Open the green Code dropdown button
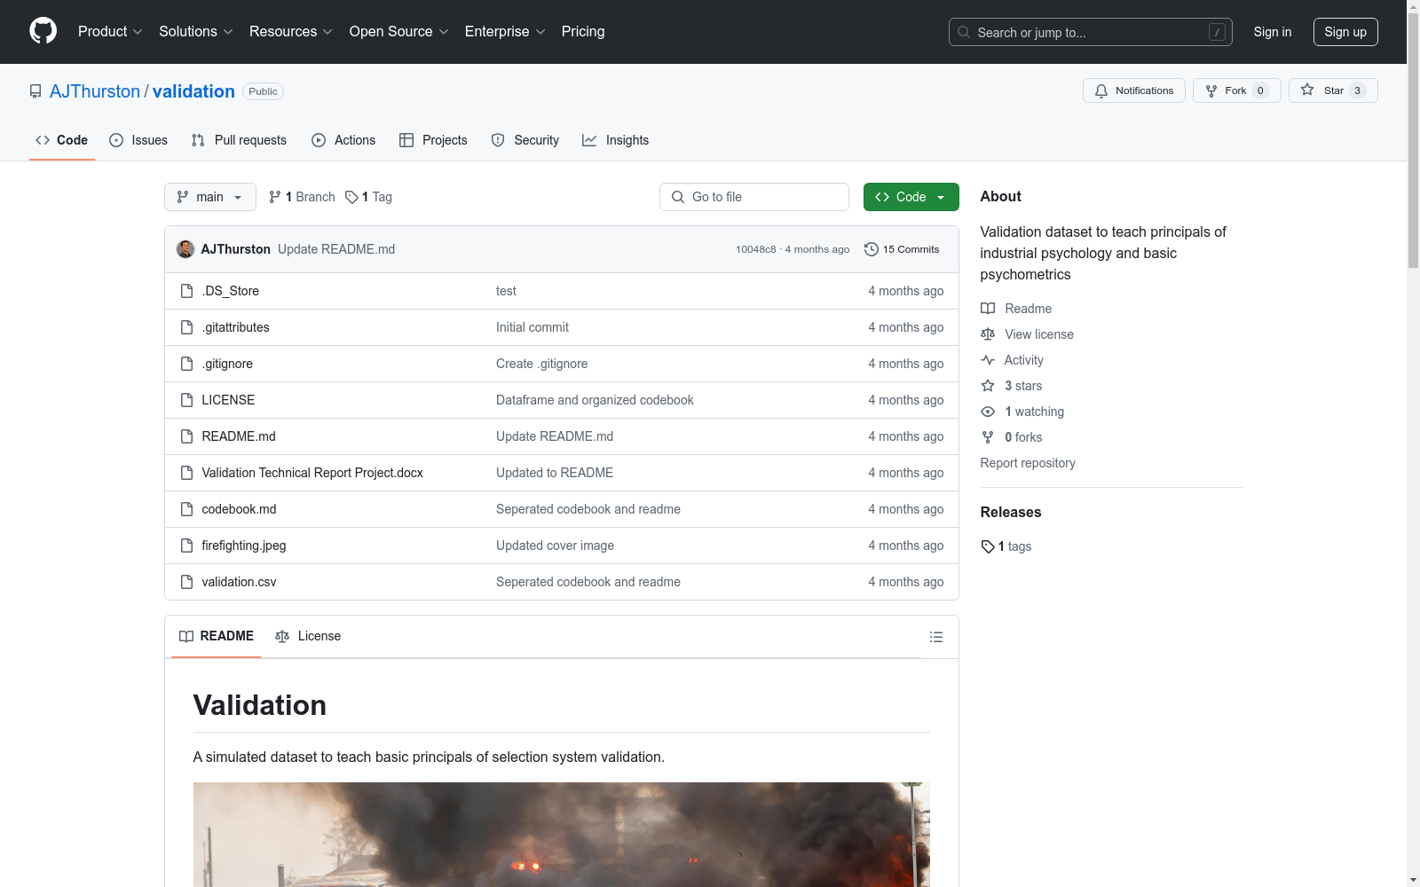This screenshot has width=1420, height=887. (911, 197)
